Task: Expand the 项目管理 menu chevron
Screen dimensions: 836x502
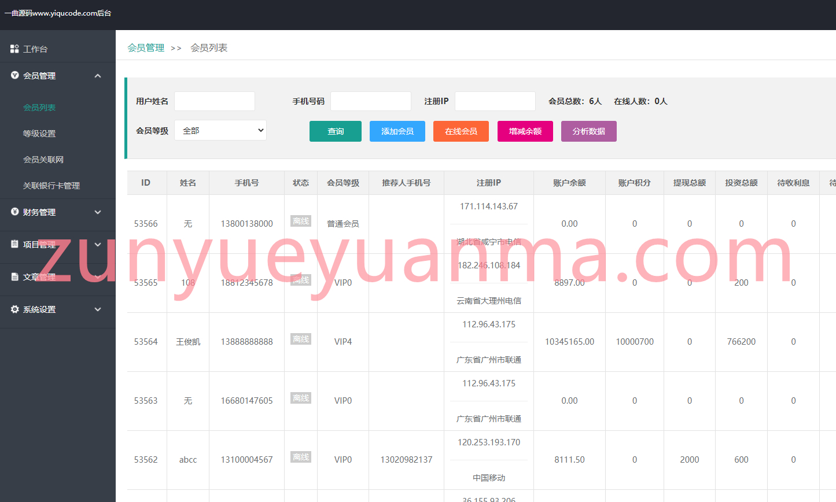Action: 98,245
